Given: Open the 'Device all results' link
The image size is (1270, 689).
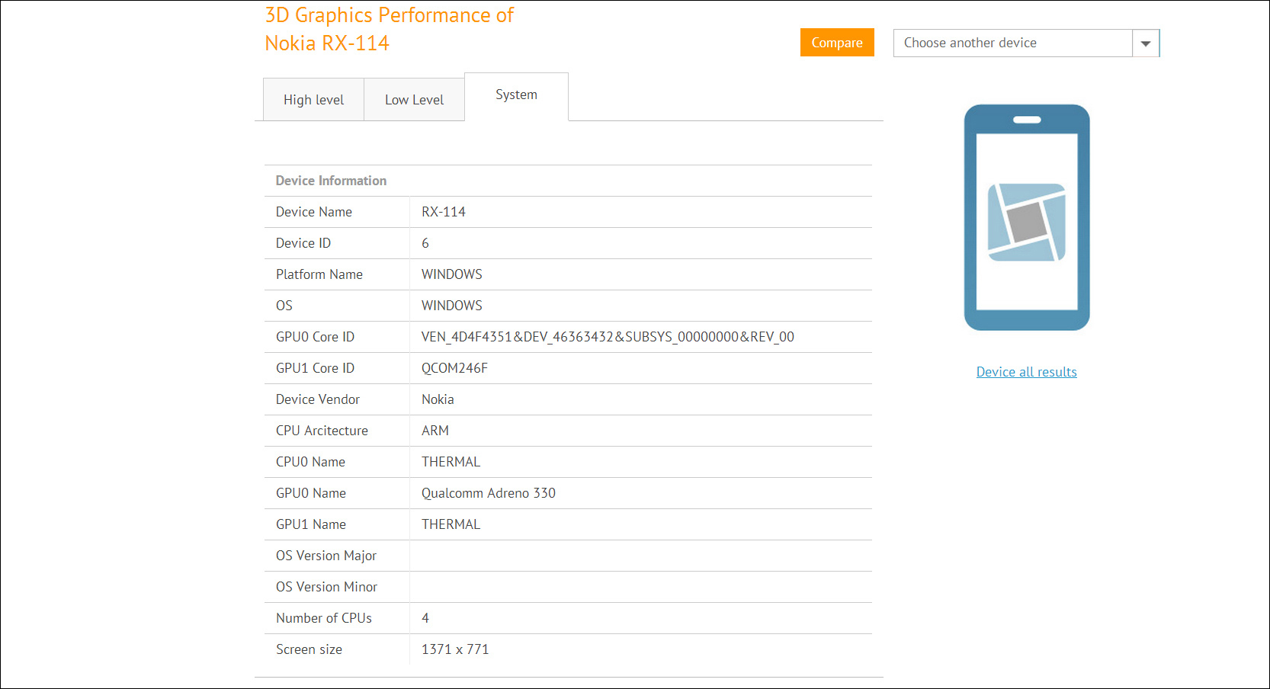Looking at the screenshot, I should pos(1026,372).
